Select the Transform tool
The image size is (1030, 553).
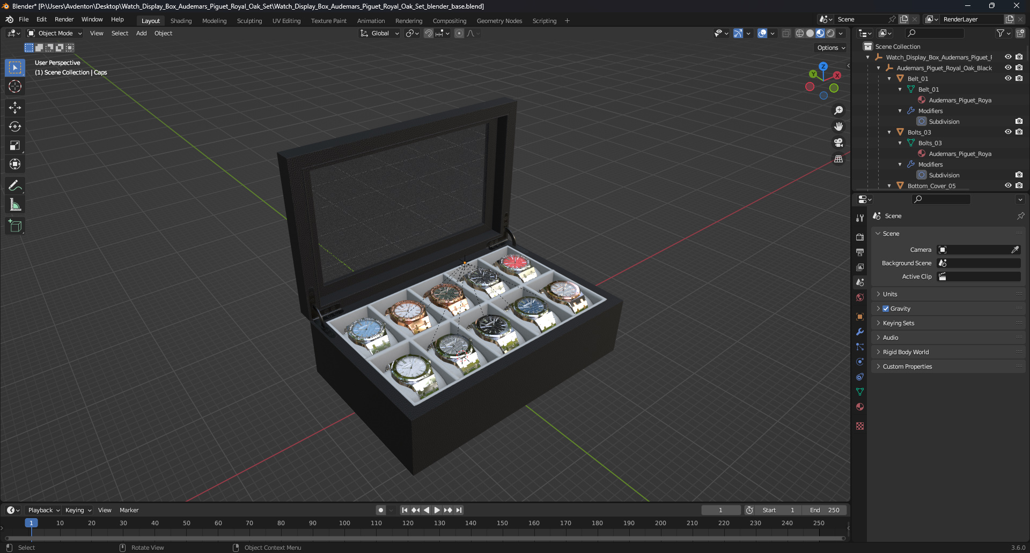15,164
